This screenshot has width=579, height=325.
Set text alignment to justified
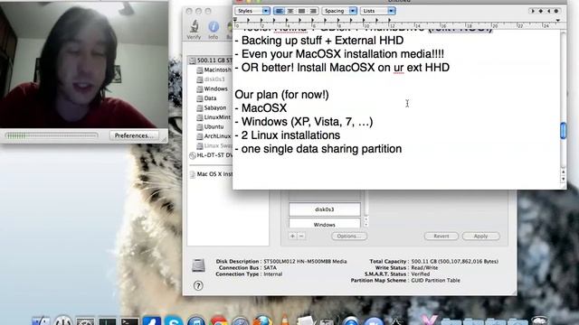tap(301, 11)
